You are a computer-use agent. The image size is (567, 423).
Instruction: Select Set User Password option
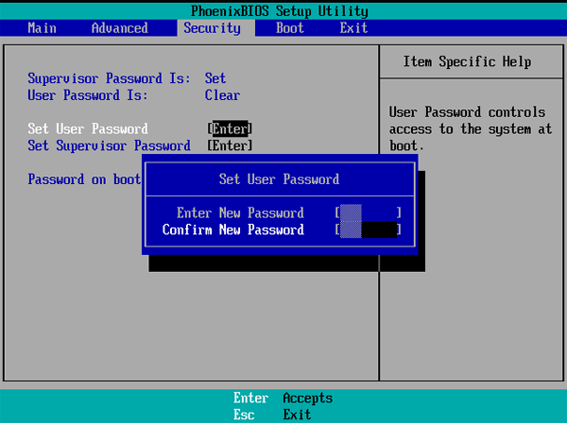tap(88, 129)
